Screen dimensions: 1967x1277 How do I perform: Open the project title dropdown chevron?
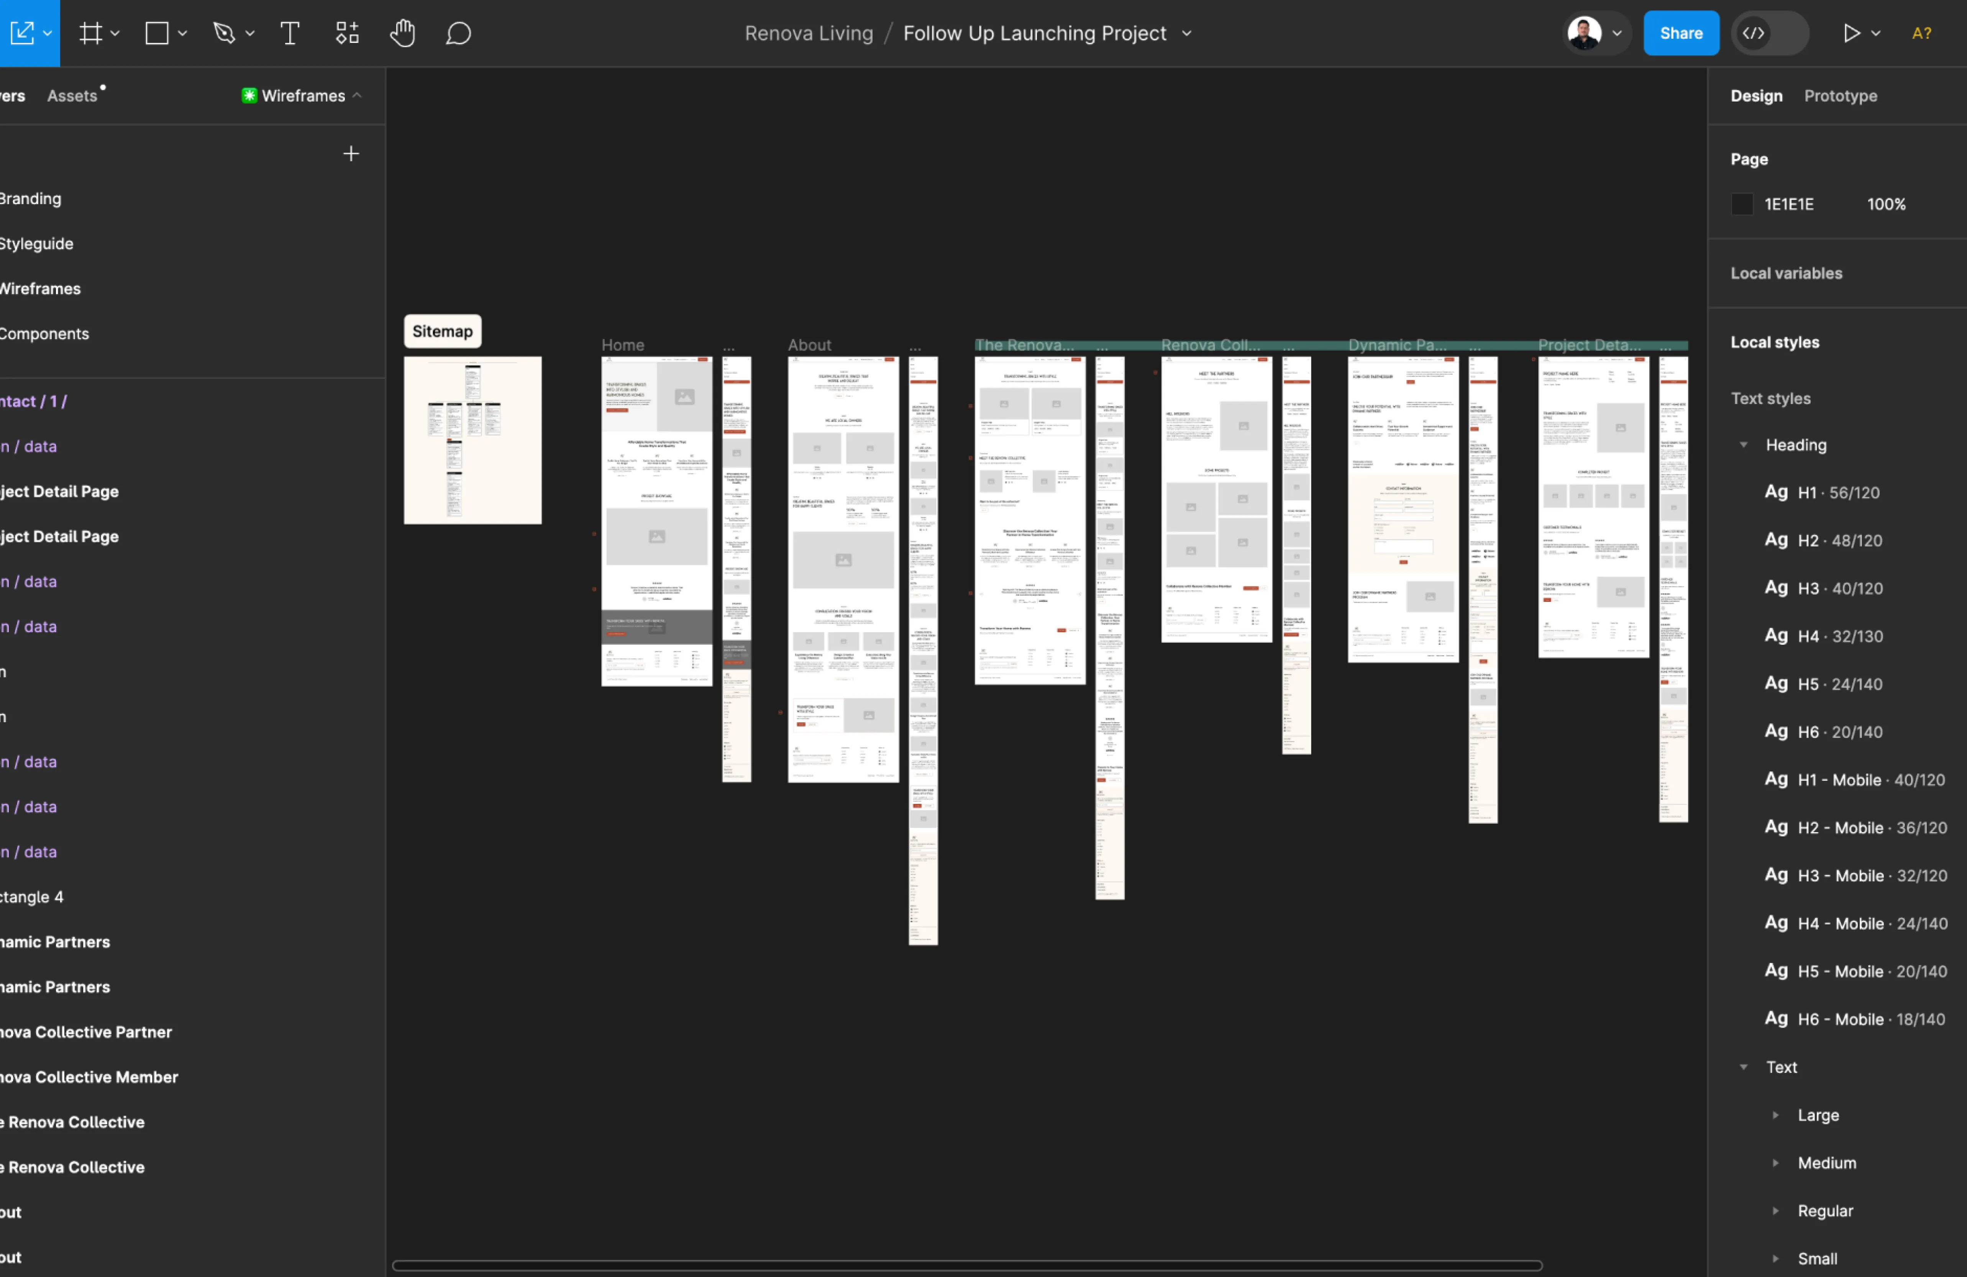pos(1187,33)
